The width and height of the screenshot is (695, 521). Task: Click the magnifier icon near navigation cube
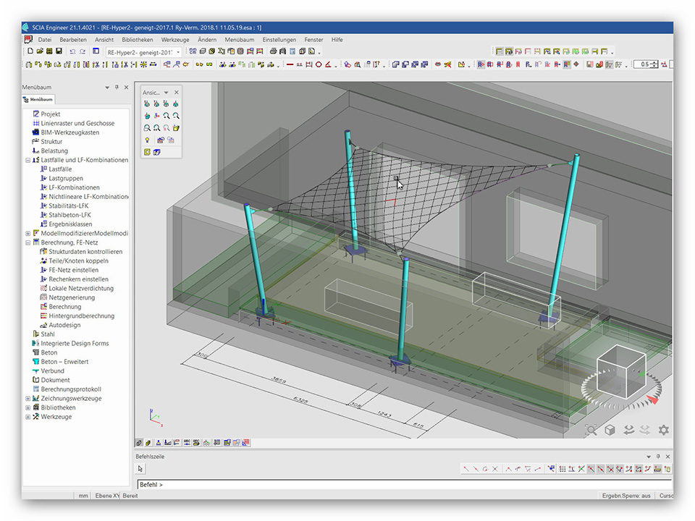tap(591, 430)
